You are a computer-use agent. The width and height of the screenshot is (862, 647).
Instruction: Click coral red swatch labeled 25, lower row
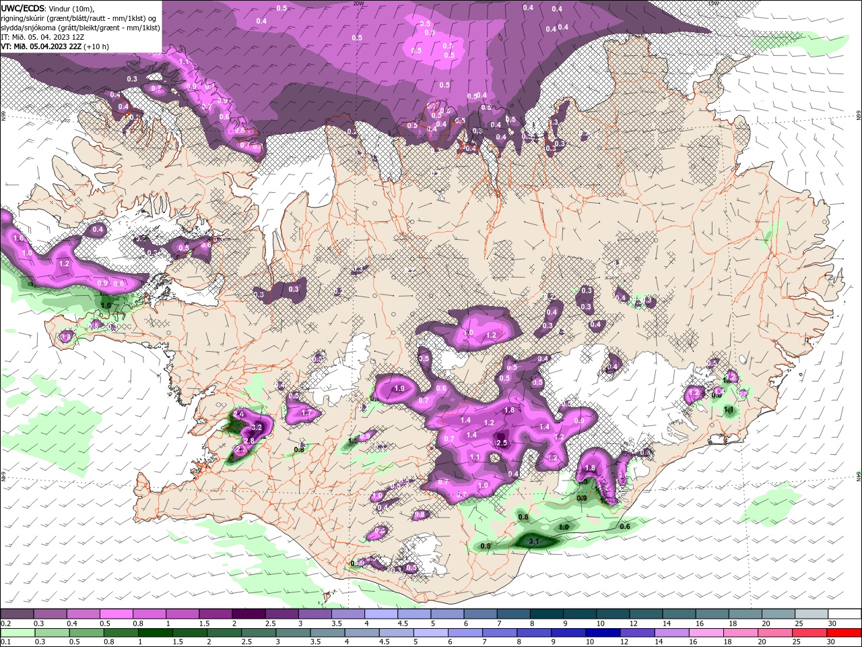click(809, 633)
